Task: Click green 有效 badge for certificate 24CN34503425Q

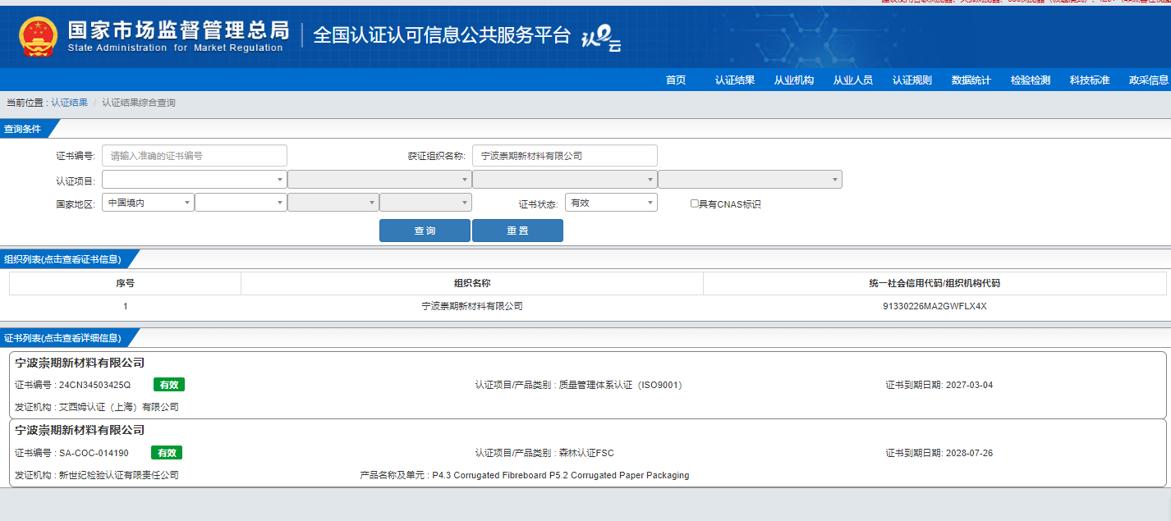Action: 168,385
